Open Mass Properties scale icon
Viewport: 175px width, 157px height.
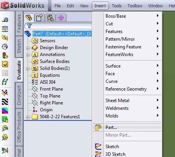tap(5, 29)
